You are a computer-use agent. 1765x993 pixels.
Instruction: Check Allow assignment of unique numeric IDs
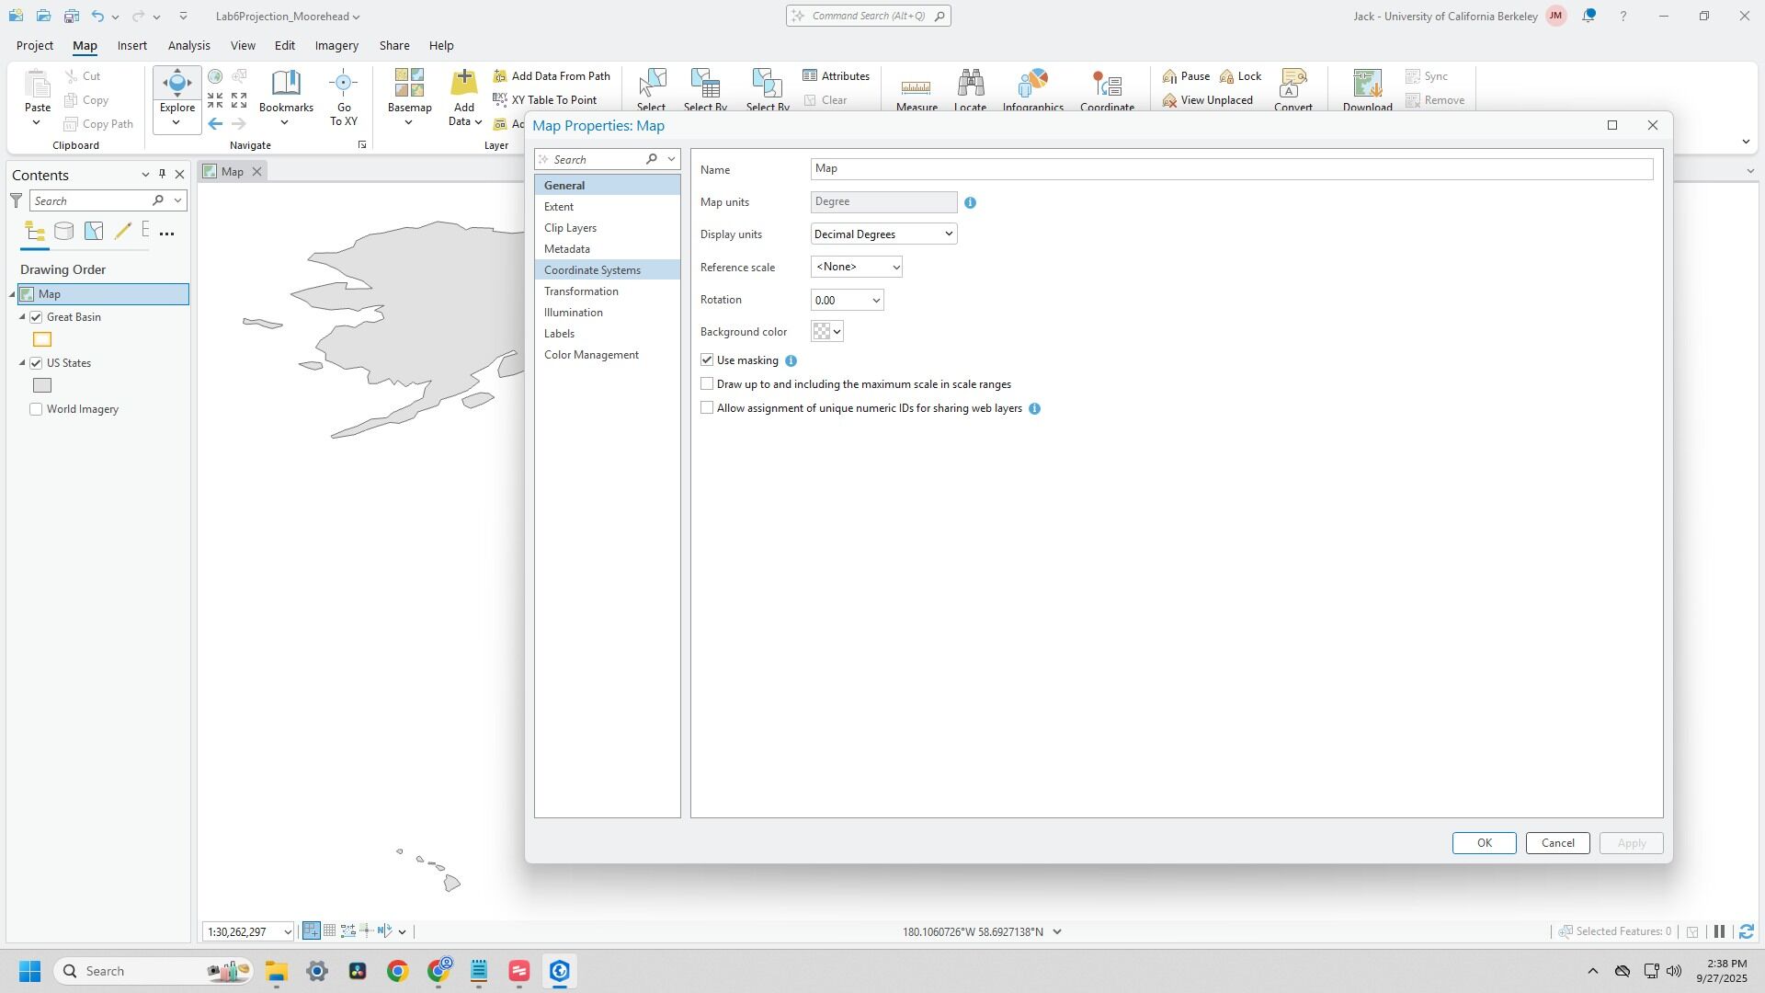pos(707,408)
